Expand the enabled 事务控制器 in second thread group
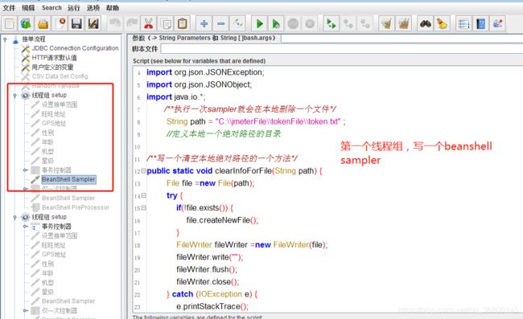 (x=25, y=227)
